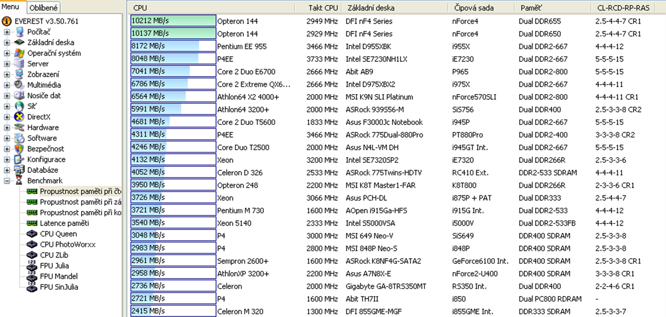Screen dimensions: 666x317
Task: Click the memory icon beside Latence paměti
Action: point(32,223)
